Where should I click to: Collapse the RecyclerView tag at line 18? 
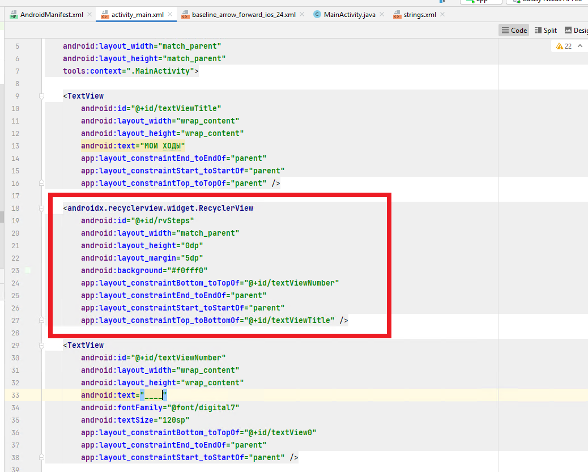(x=41, y=209)
